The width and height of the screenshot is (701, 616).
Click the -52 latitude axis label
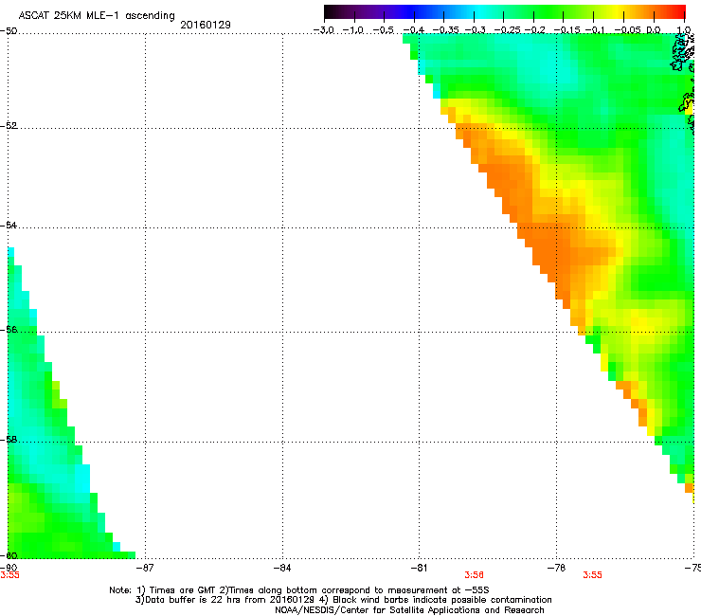9,126
